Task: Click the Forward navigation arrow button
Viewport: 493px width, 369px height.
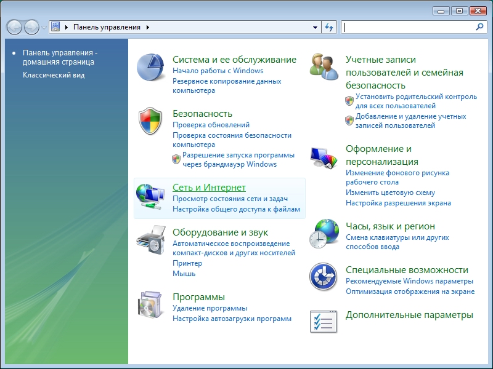Action: coord(31,27)
